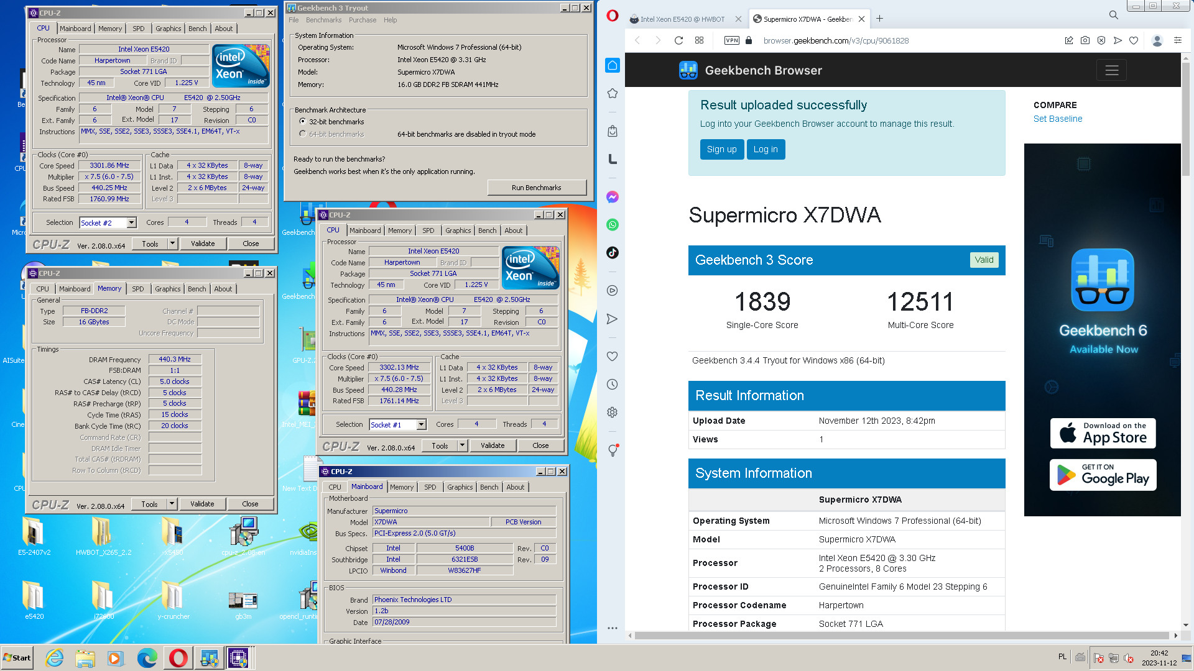1194x671 pixels.
Task: Click the Set Baseline link
Action: 1058,119
